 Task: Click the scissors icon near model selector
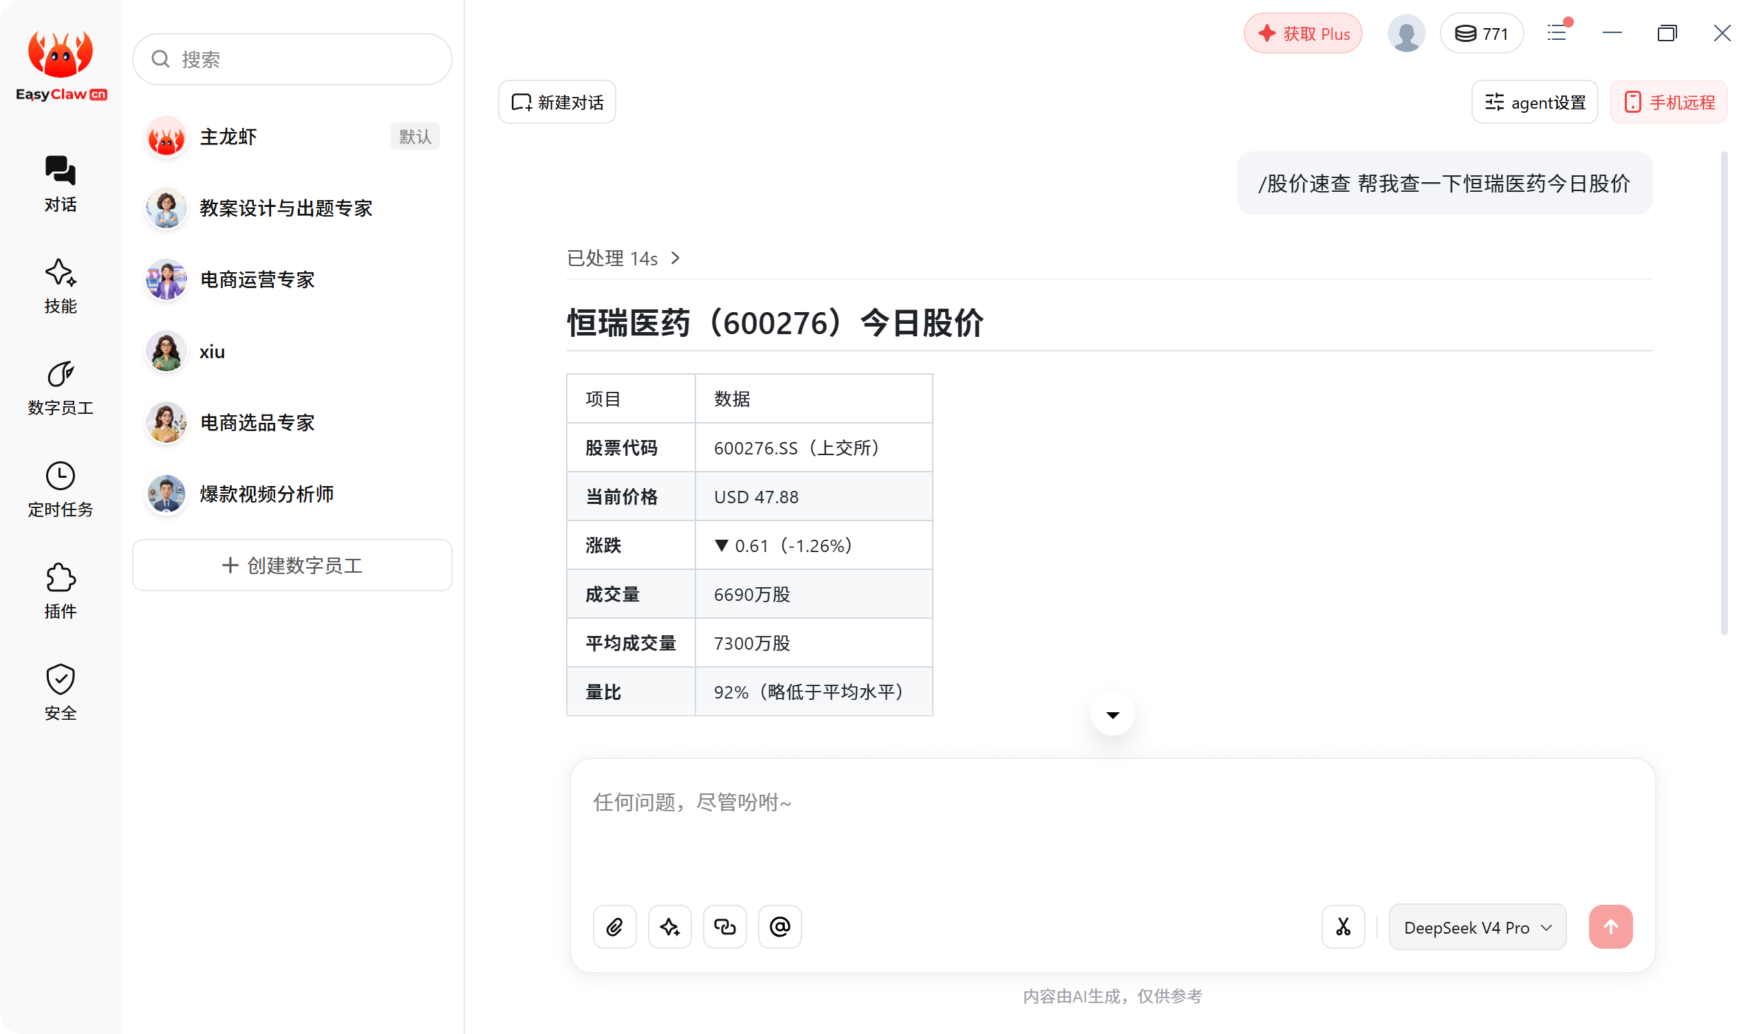[1343, 927]
